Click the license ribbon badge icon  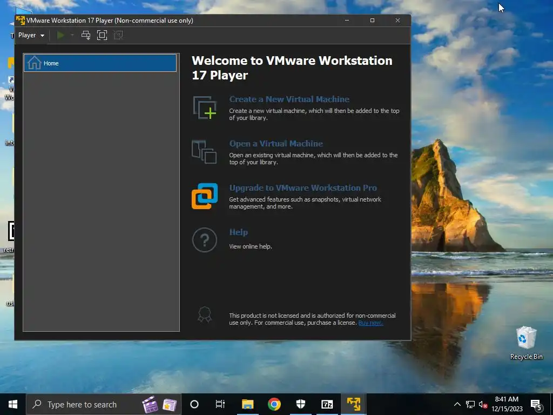(x=205, y=314)
